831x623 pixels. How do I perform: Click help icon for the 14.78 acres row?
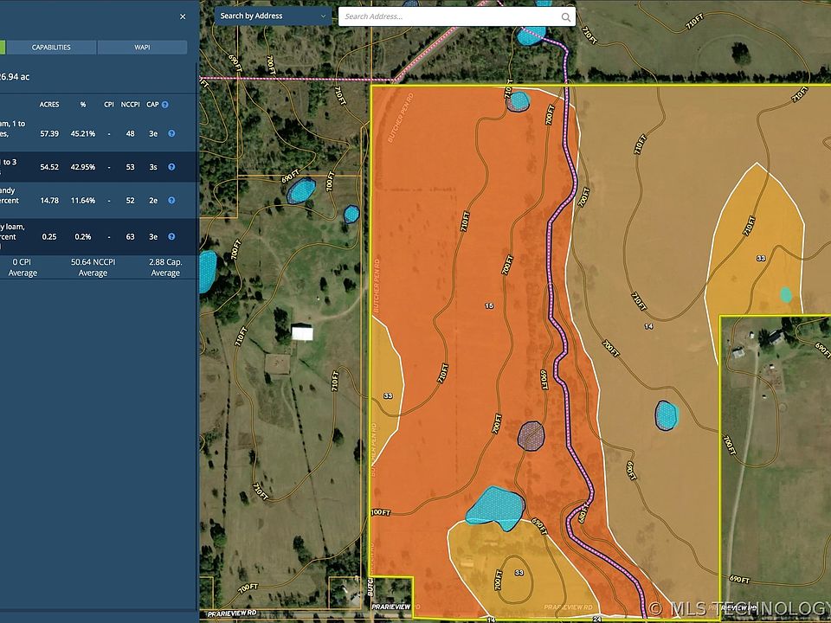(x=171, y=201)
